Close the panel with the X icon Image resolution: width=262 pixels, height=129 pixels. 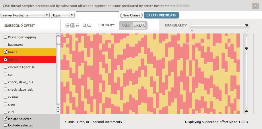click(x=255, y=5)
